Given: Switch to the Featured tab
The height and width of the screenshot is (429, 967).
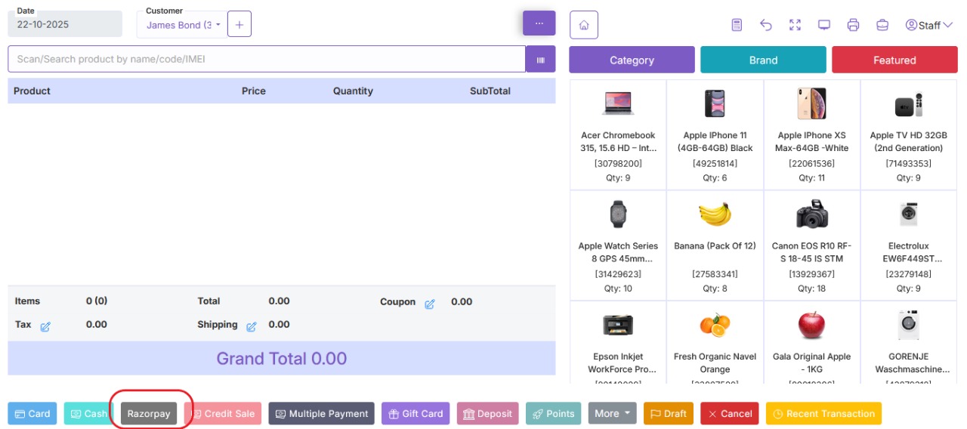Looking at the screenshot, I should pyautogui.click(x=894, y=60).
